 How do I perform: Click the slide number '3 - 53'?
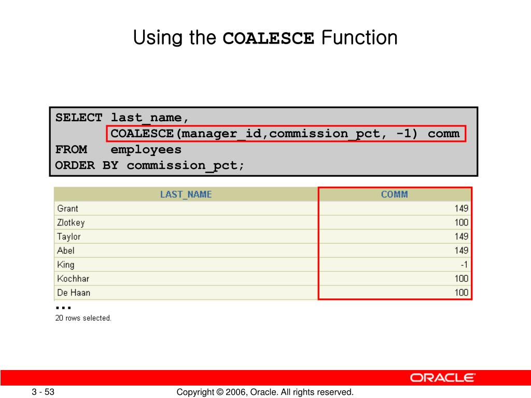[43, 392]
